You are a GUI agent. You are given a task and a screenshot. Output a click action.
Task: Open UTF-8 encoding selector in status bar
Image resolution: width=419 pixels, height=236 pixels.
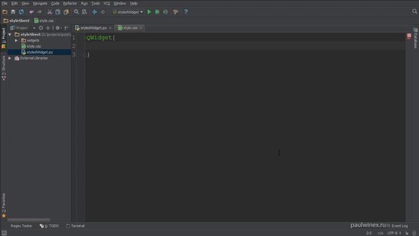(x=394, y=233)
